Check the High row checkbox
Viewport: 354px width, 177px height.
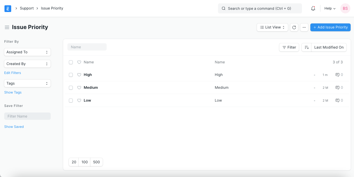coord(71,75)
